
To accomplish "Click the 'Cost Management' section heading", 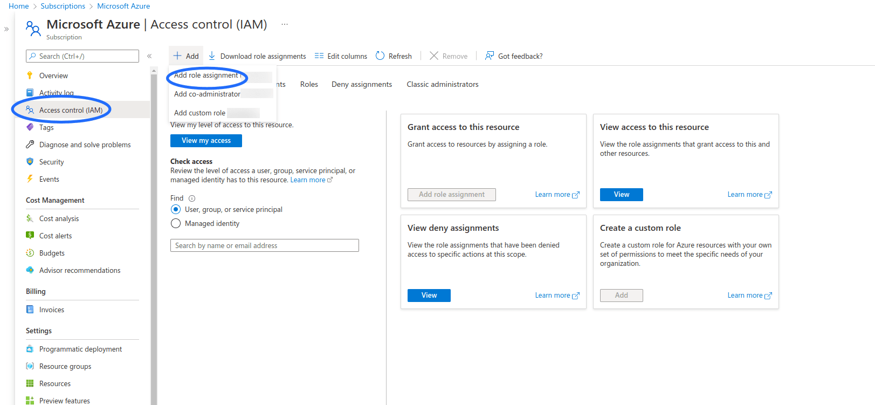I will [55, 200].
